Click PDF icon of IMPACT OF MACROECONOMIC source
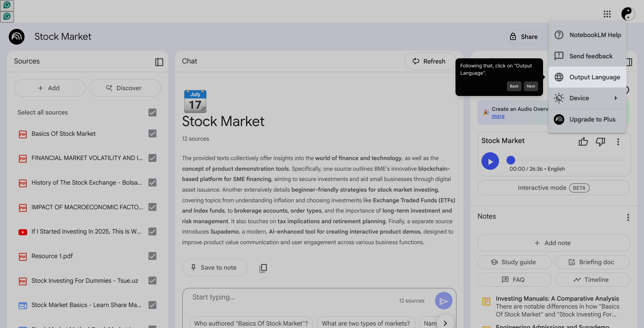Image resolution: width=644 pixels, height=328 pixels. point(23,208)
